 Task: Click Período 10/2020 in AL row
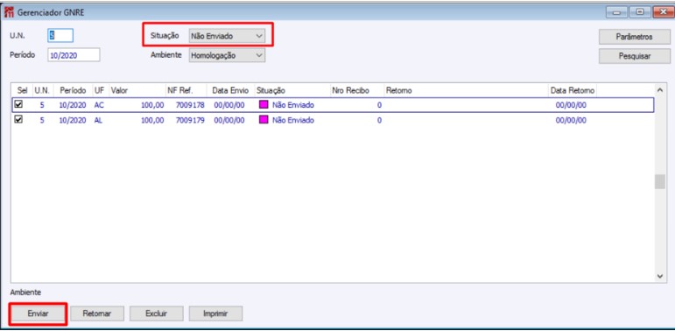click(73, 121)
